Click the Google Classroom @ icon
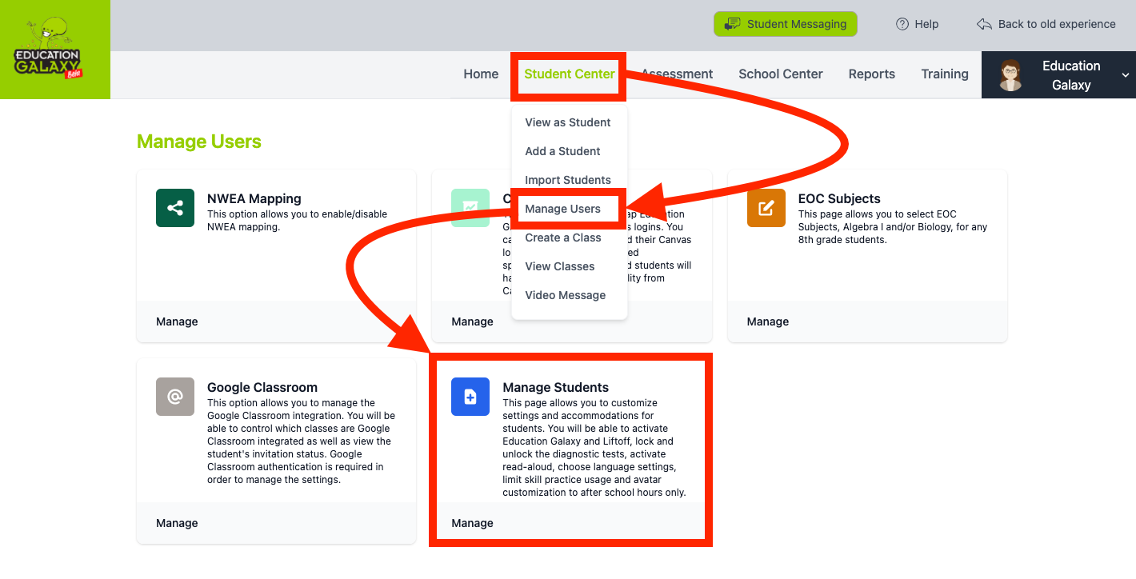1136x579 pixels. (x=175, y=397)
